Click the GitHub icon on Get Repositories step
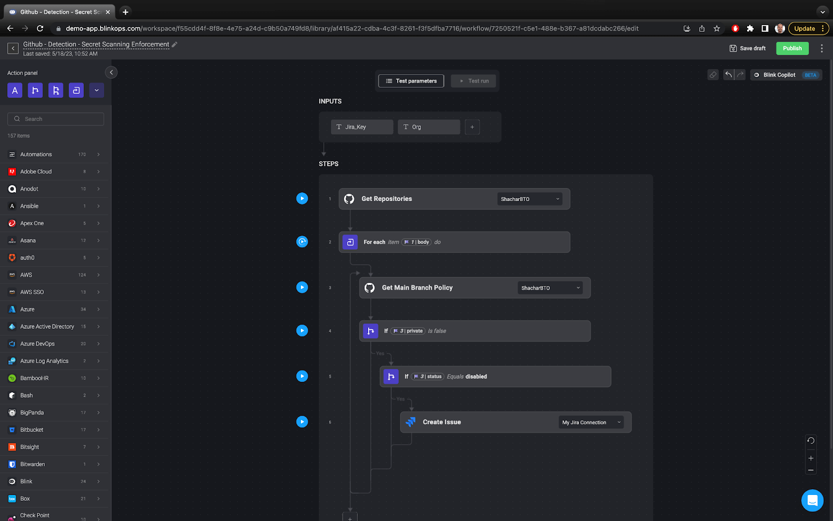 [x=348, y=199]
